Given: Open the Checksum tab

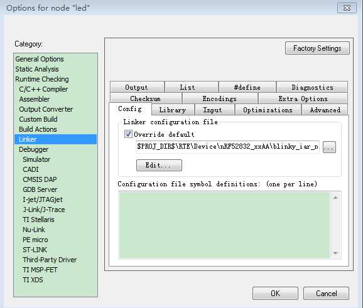Looking at the screenshot, I should point(146,98).
